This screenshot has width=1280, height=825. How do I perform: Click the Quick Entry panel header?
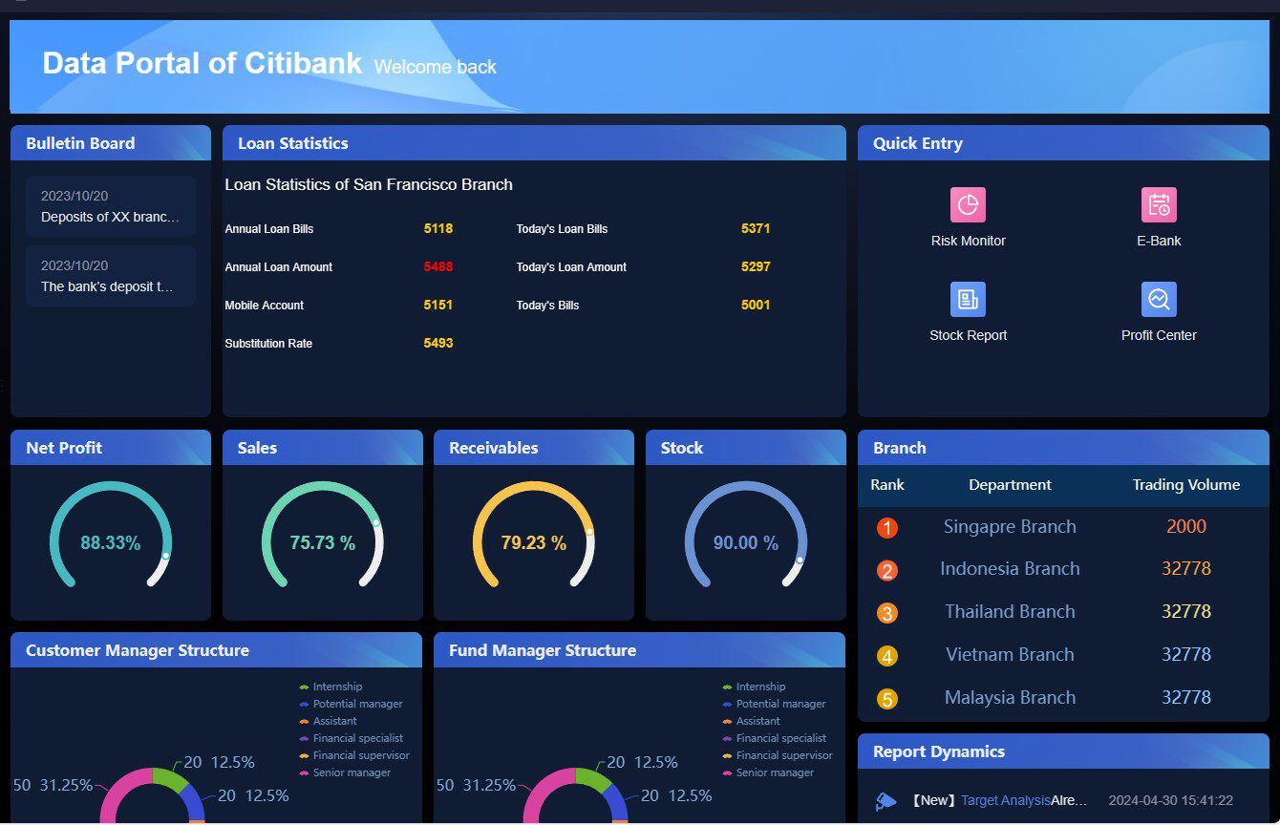1063,143
